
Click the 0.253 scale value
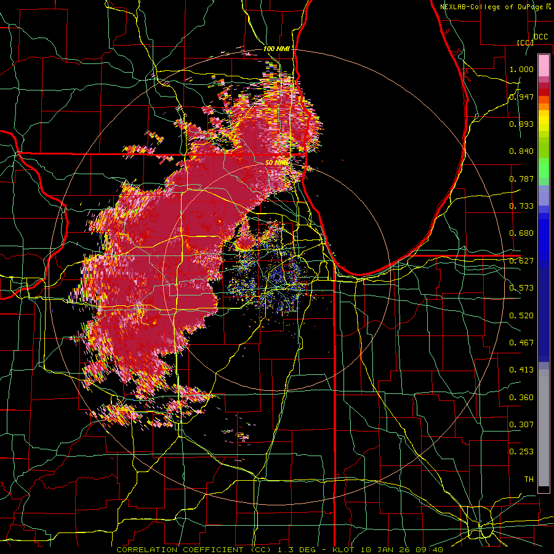tap(521, 452)
